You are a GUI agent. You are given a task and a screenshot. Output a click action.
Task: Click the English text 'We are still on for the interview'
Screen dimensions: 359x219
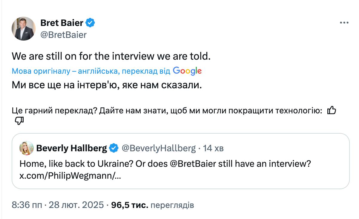coord(111,56)
